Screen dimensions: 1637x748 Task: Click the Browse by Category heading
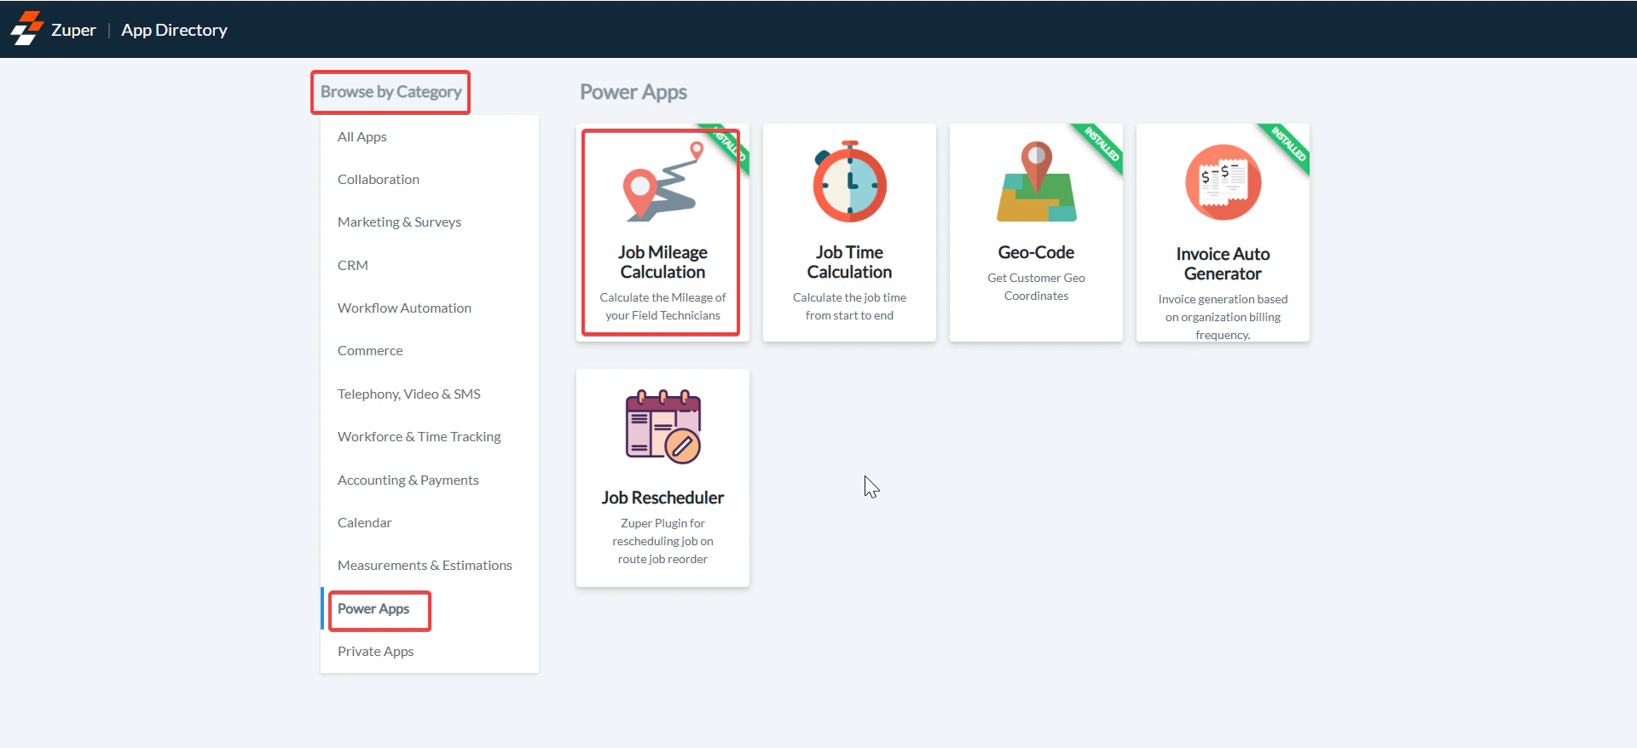point(391,91)
